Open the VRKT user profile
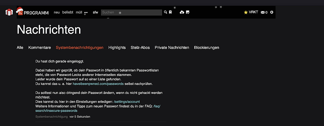 (x=251, y=12)
